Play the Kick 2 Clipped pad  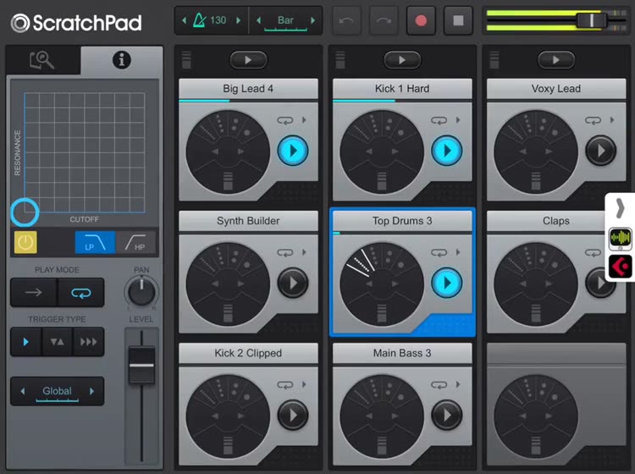[293, 415]
